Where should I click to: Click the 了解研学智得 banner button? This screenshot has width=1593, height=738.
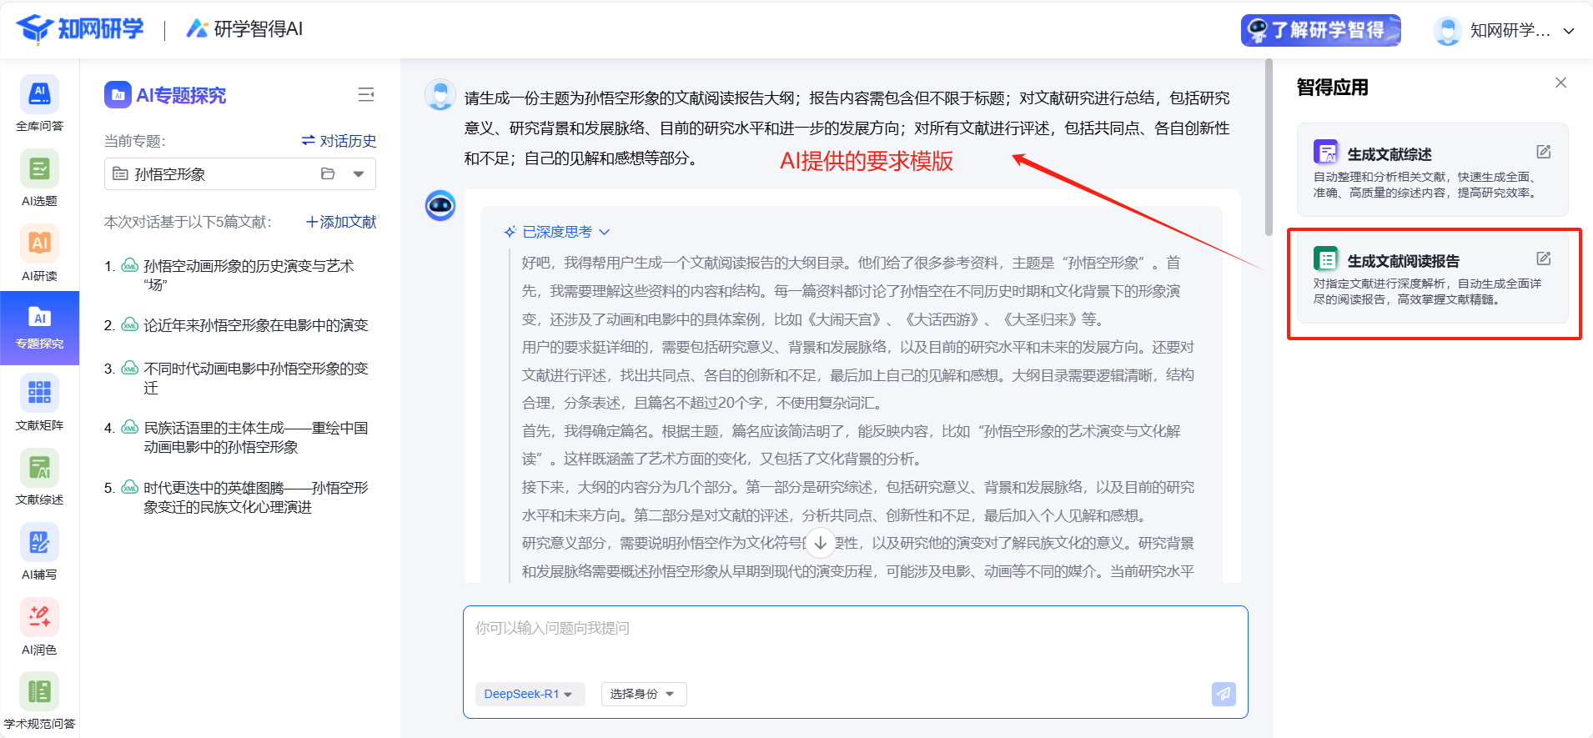click(x=1320, y=30)
